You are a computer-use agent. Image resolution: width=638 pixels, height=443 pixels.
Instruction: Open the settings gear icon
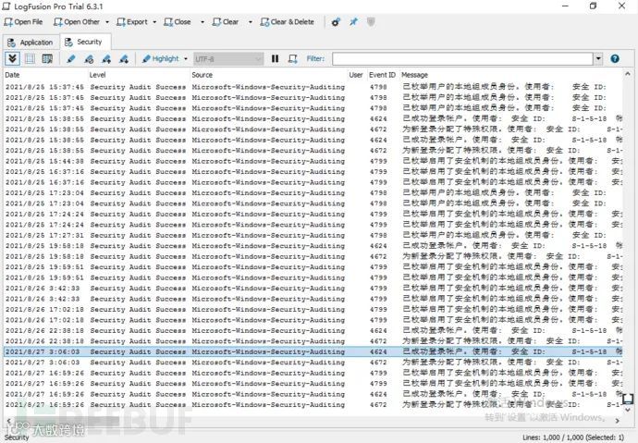(336, 22)
